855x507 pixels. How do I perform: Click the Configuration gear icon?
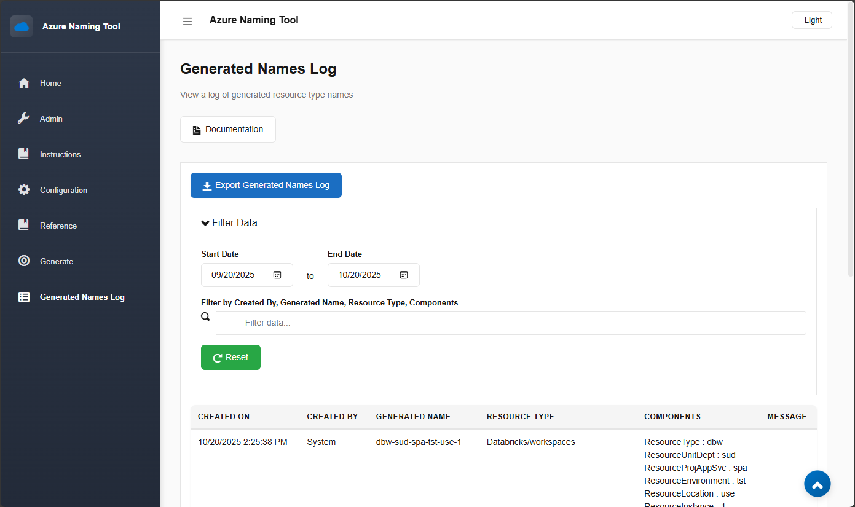tap(24, 190)
